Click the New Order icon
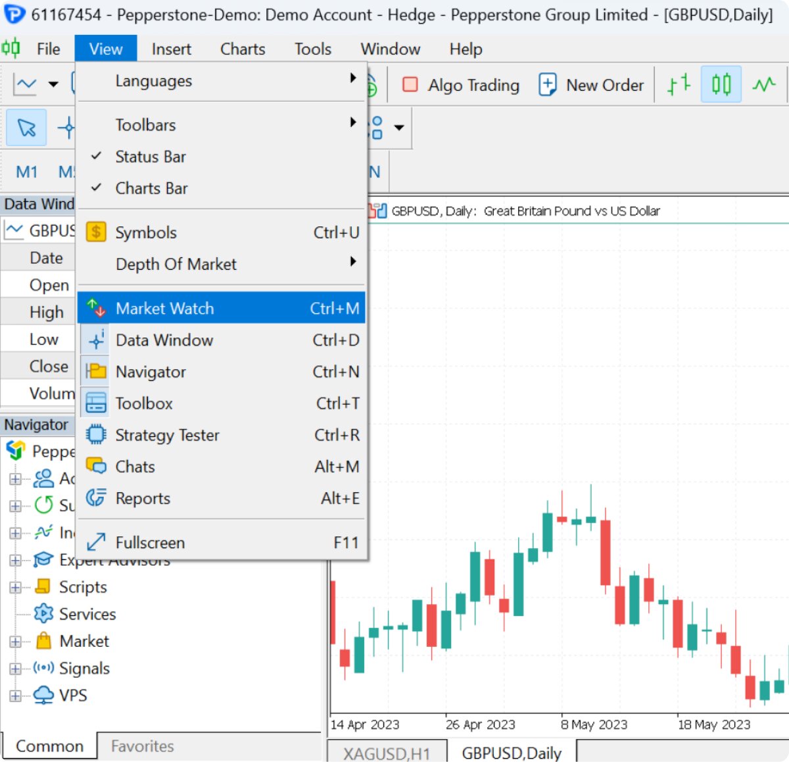789x762 pixels. (x=548, y=85)
